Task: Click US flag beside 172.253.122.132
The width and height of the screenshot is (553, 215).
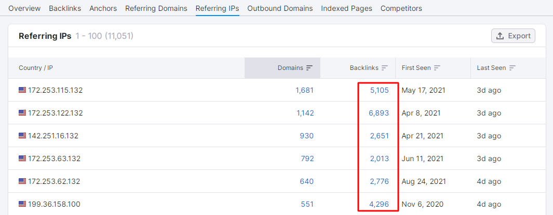Action: (22, 112)
